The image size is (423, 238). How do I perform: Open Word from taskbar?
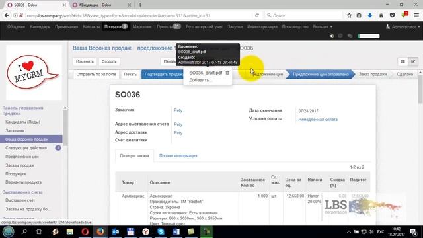point(176,232)
